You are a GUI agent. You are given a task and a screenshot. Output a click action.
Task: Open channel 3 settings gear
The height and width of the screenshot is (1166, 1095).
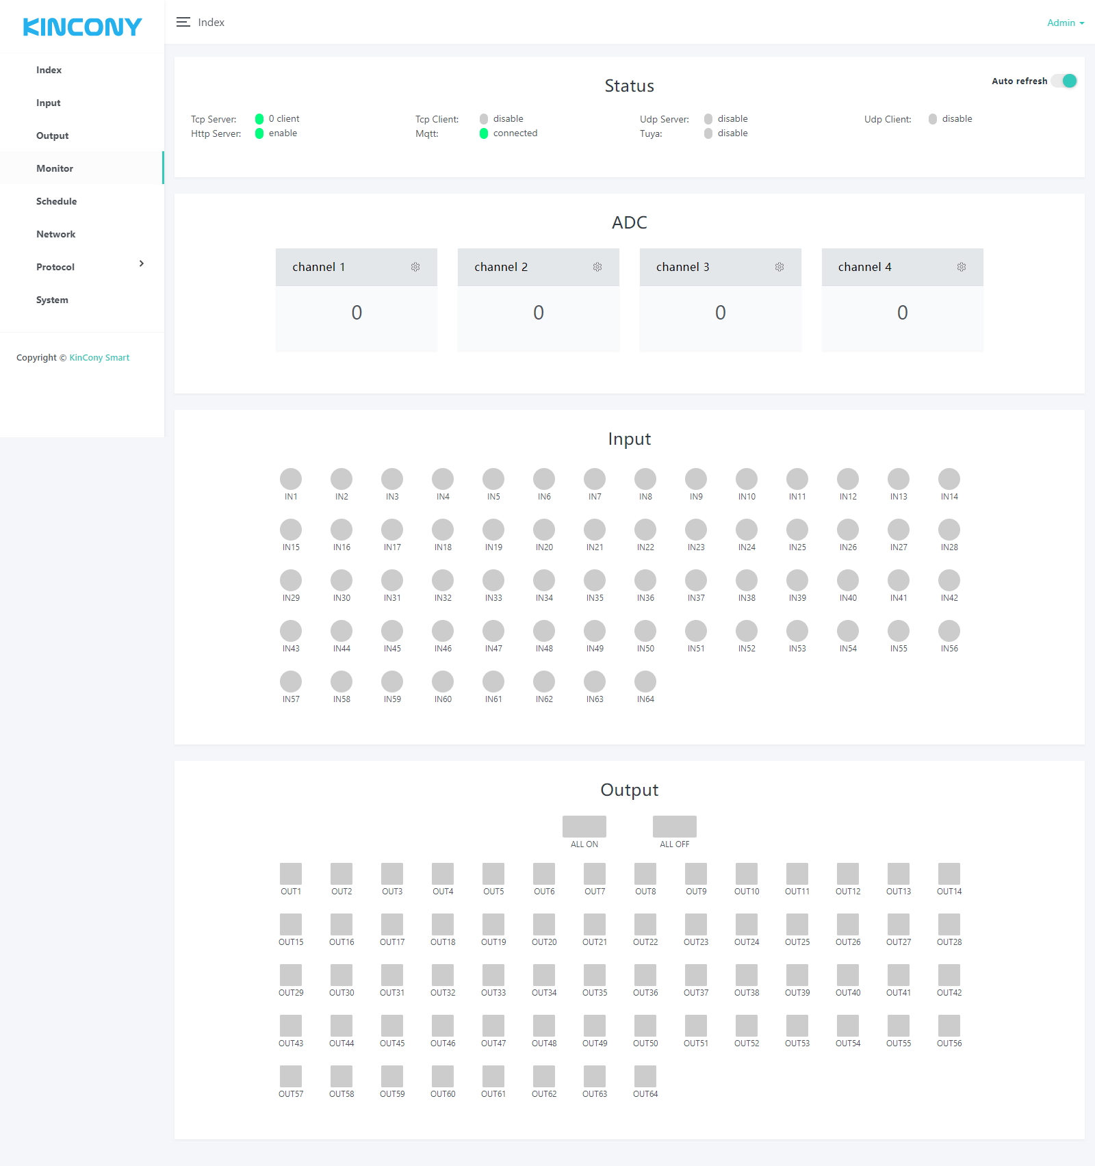[780, 267]
